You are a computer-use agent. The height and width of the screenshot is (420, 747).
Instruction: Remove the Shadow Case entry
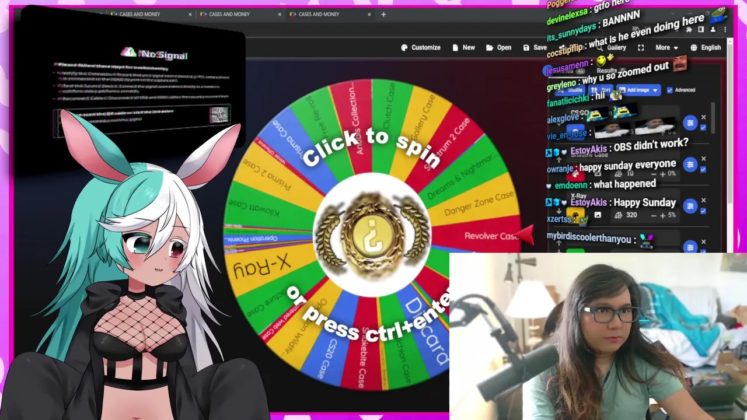coord(703,159)
